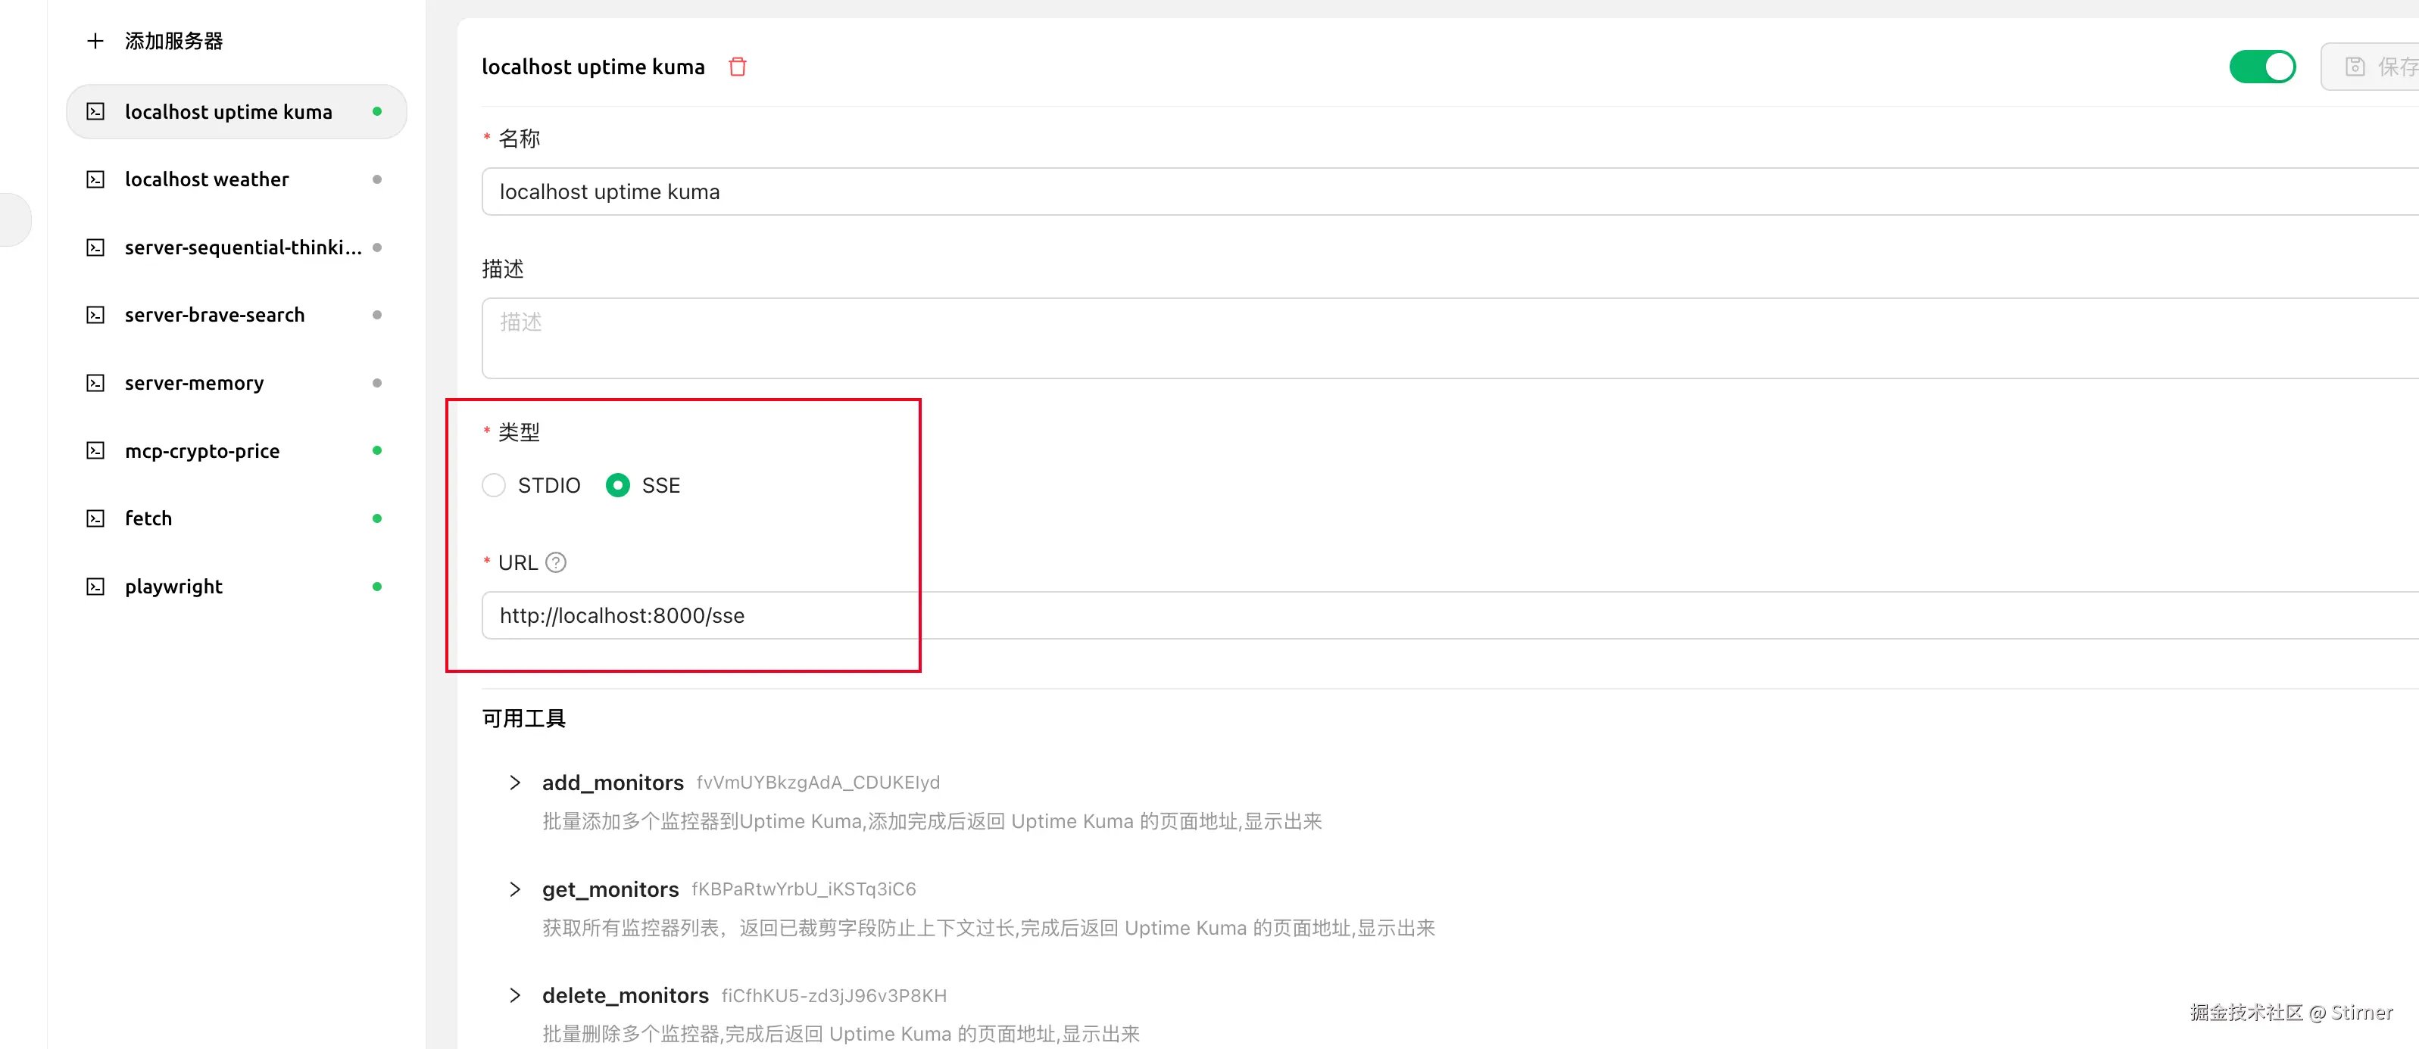
Task: Select server-sequential-thinking in the sidebar
Action: [242, 247]
